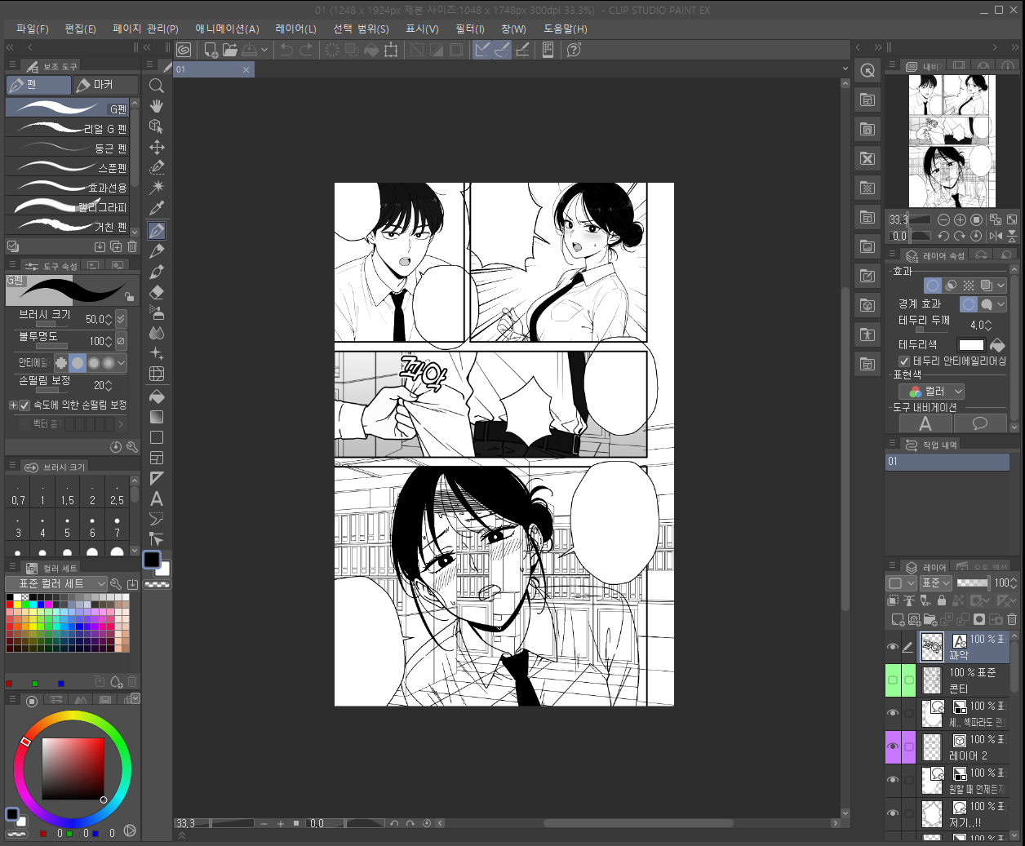This screenshot has height=846, width=1025.
Task: Open layer blend mode 표준 dropdown
Action: pyautogui.click(x=935, y=583)
